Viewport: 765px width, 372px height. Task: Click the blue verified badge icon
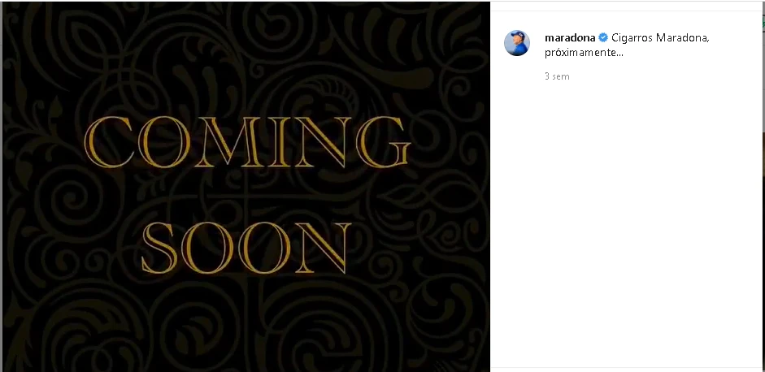(x=603, y=38)
